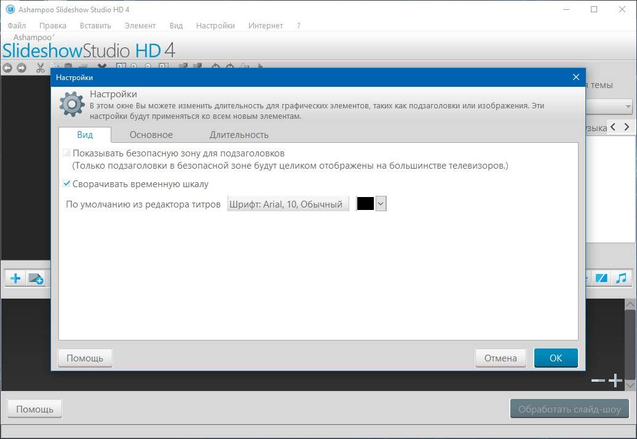
Task: Select the Cut scissors tool in toolbar
Action: pyautogui.click(x=40, y=68)
